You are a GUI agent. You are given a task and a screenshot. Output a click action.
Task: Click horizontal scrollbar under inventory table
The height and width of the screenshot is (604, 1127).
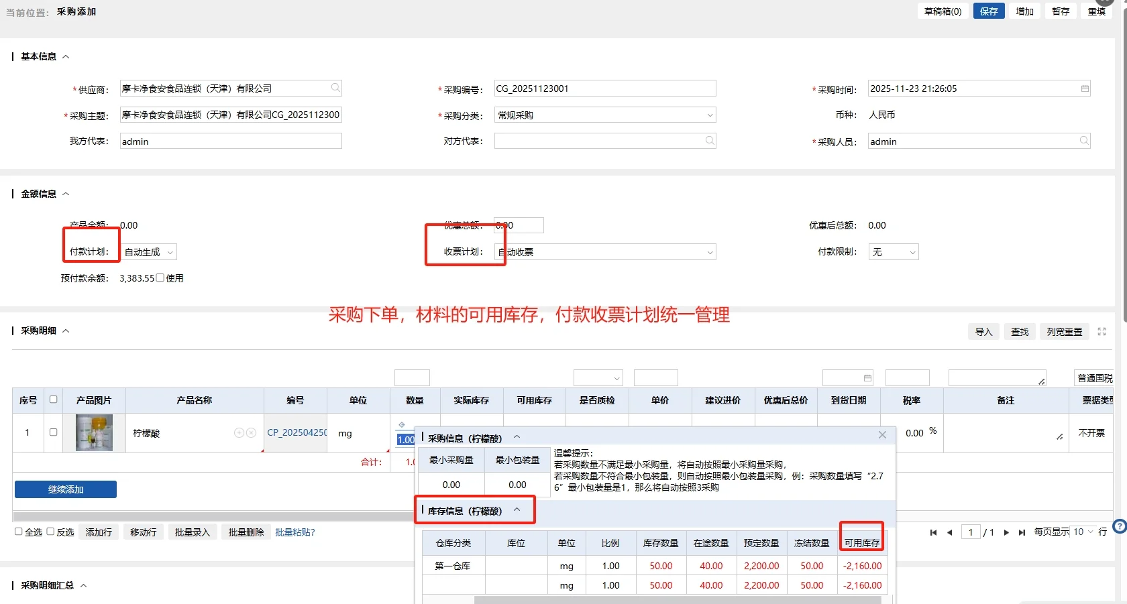point(651,600)
